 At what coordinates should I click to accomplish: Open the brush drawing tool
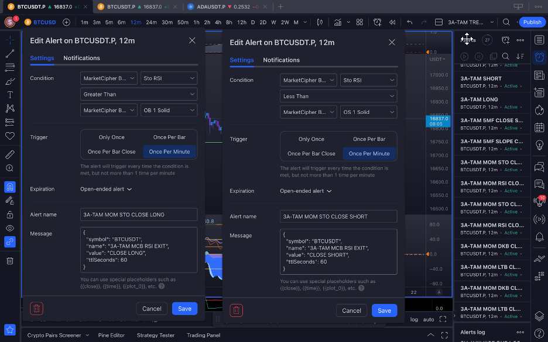coord(10,81)
